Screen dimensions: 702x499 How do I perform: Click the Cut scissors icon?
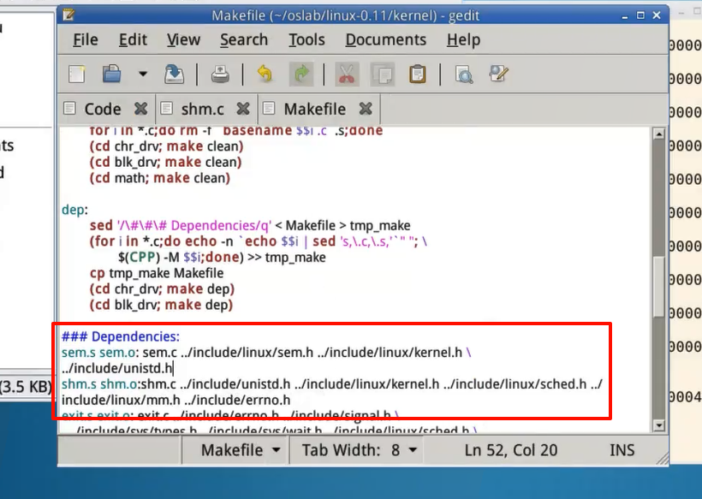point(346,74)
